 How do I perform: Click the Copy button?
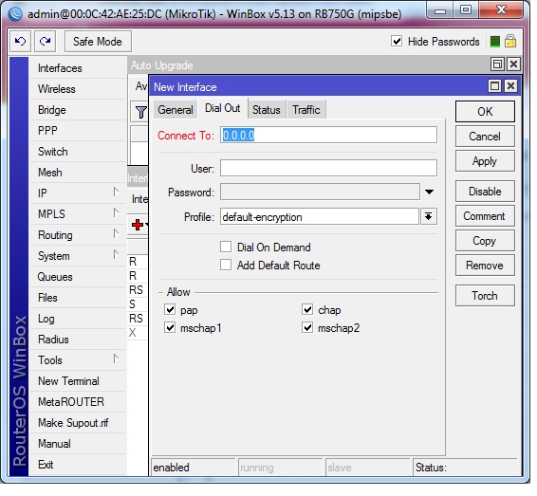point(485,241)
